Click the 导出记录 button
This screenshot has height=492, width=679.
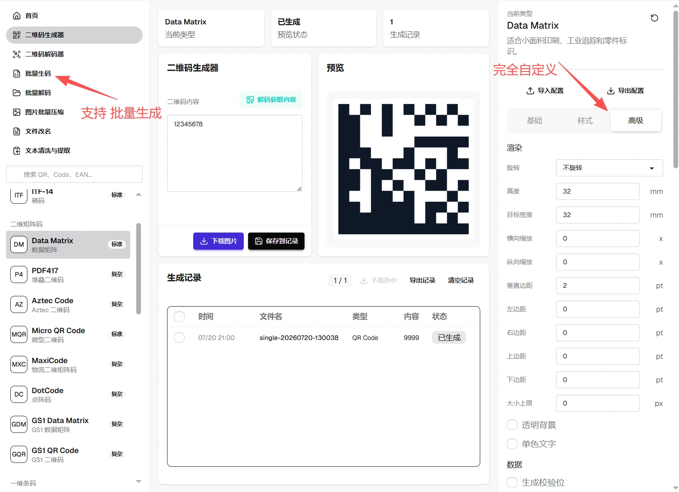[x=422, y=280]
